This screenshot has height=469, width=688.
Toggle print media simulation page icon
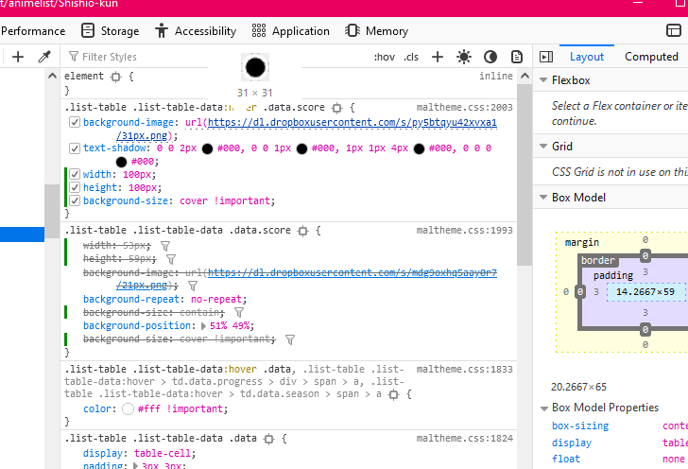pyautogui.click(x=516, y=57)
